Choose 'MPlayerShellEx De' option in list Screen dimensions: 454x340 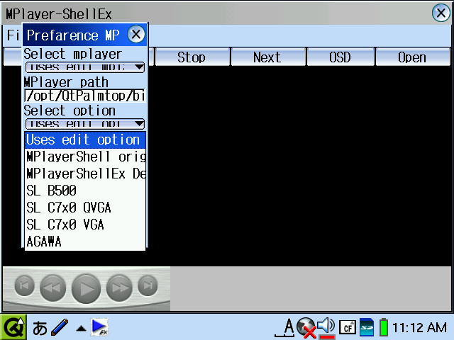[x=85, y=174]
